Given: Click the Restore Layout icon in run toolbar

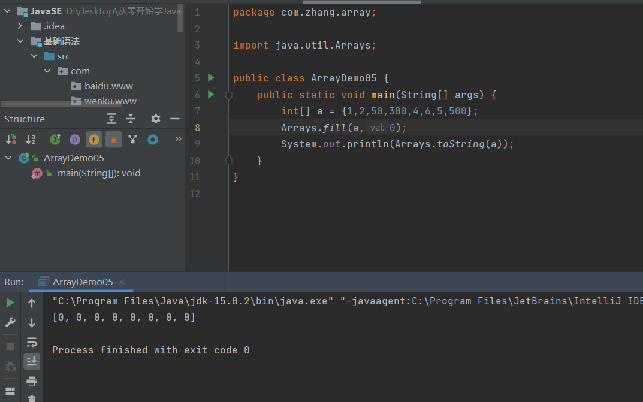Looking at the screenshot, I should coord(10,391).
